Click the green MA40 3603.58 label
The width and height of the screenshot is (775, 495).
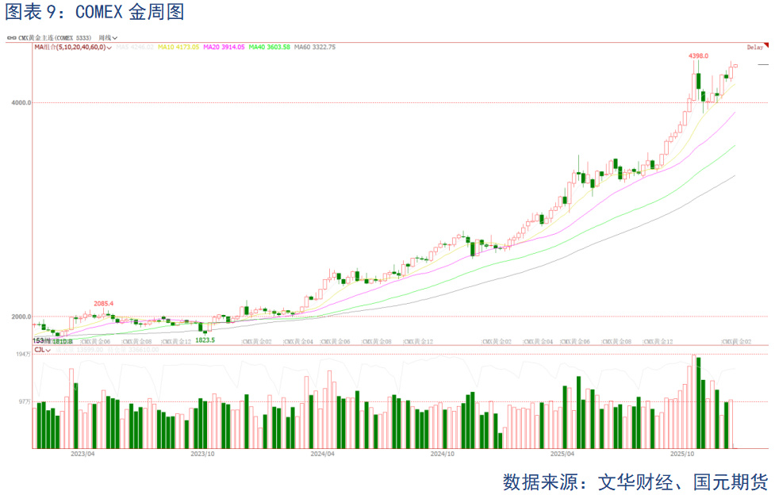click(x=270, y=47)
